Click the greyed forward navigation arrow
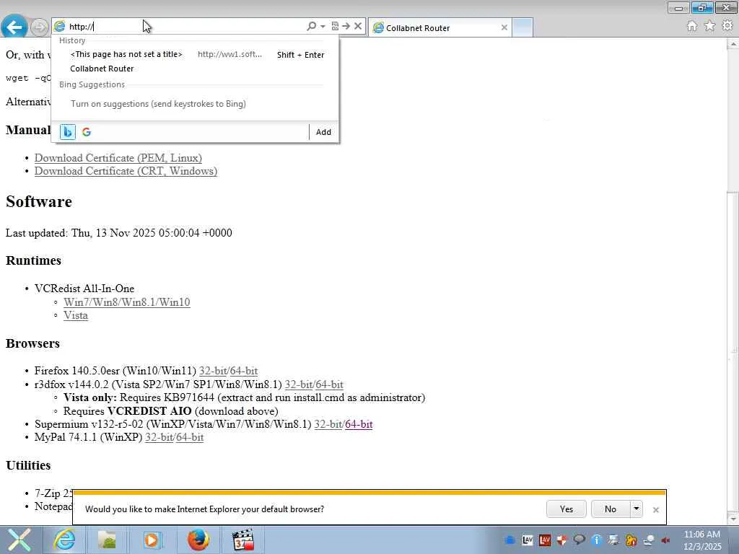The width and height of the screenshot is (739, 554). pos(40,27)
